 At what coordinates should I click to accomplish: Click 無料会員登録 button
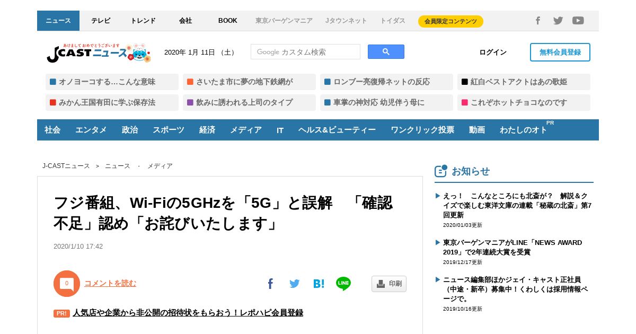click(560, 52)
